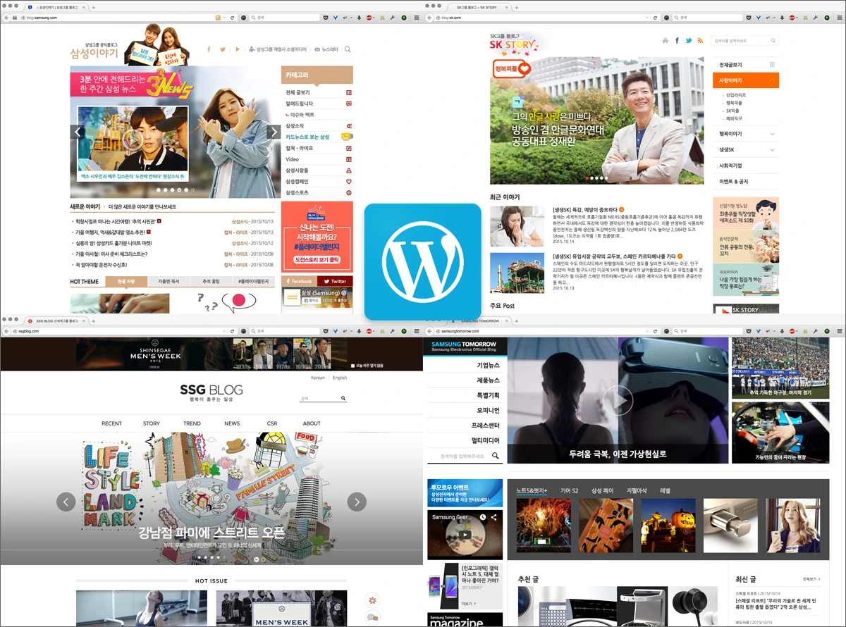
Task: Click magnifier in SK Story search box
Action: click(774, 41)
